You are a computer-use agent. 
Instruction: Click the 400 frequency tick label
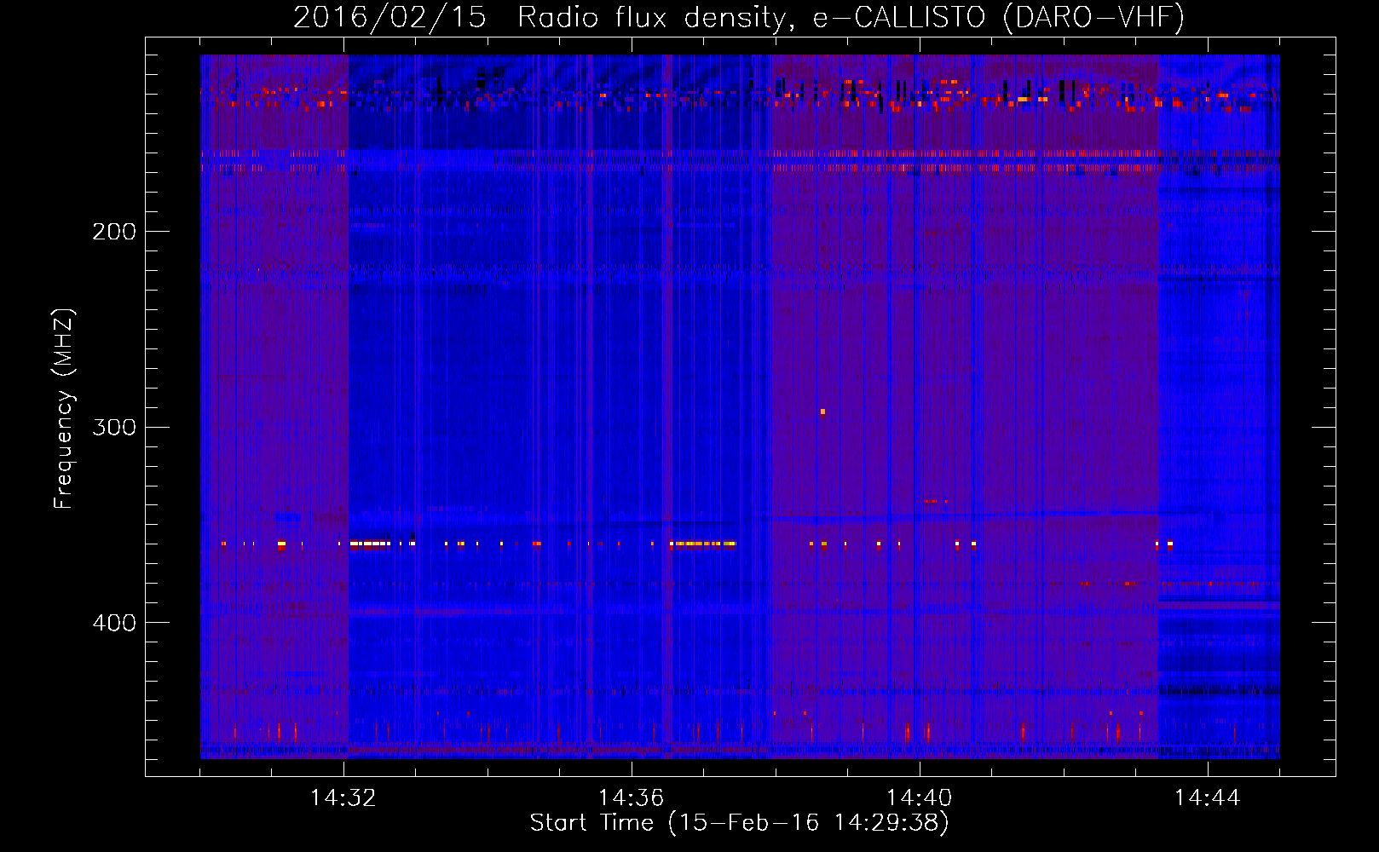pos(114,623)
